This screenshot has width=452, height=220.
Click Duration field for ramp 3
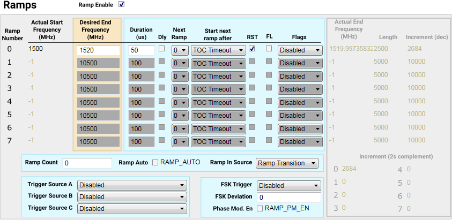pyautogui.click(x=142, y=89)
